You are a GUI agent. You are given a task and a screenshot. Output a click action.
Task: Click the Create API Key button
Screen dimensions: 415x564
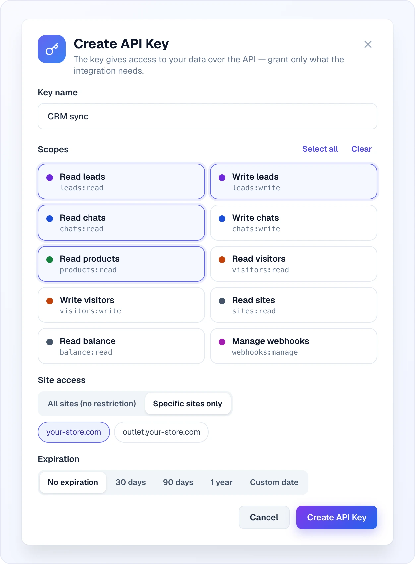(x=337, y=517)
